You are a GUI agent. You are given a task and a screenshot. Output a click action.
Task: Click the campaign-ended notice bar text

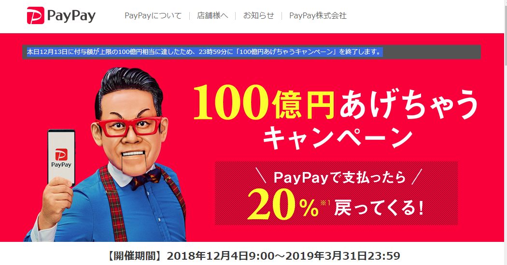point(205,52)
